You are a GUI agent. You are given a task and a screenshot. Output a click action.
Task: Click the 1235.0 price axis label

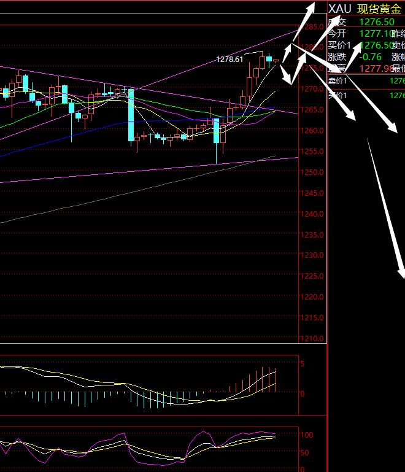(x=312, y=235)
